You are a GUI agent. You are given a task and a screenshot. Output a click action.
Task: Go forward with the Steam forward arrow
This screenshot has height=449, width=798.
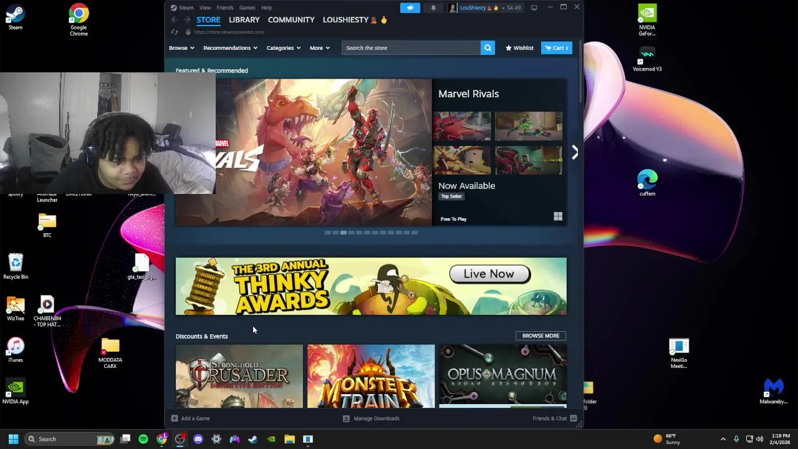pyautogui.click(x=187, y=20)
